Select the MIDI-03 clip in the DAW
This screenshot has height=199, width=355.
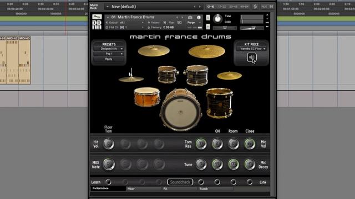24,60
